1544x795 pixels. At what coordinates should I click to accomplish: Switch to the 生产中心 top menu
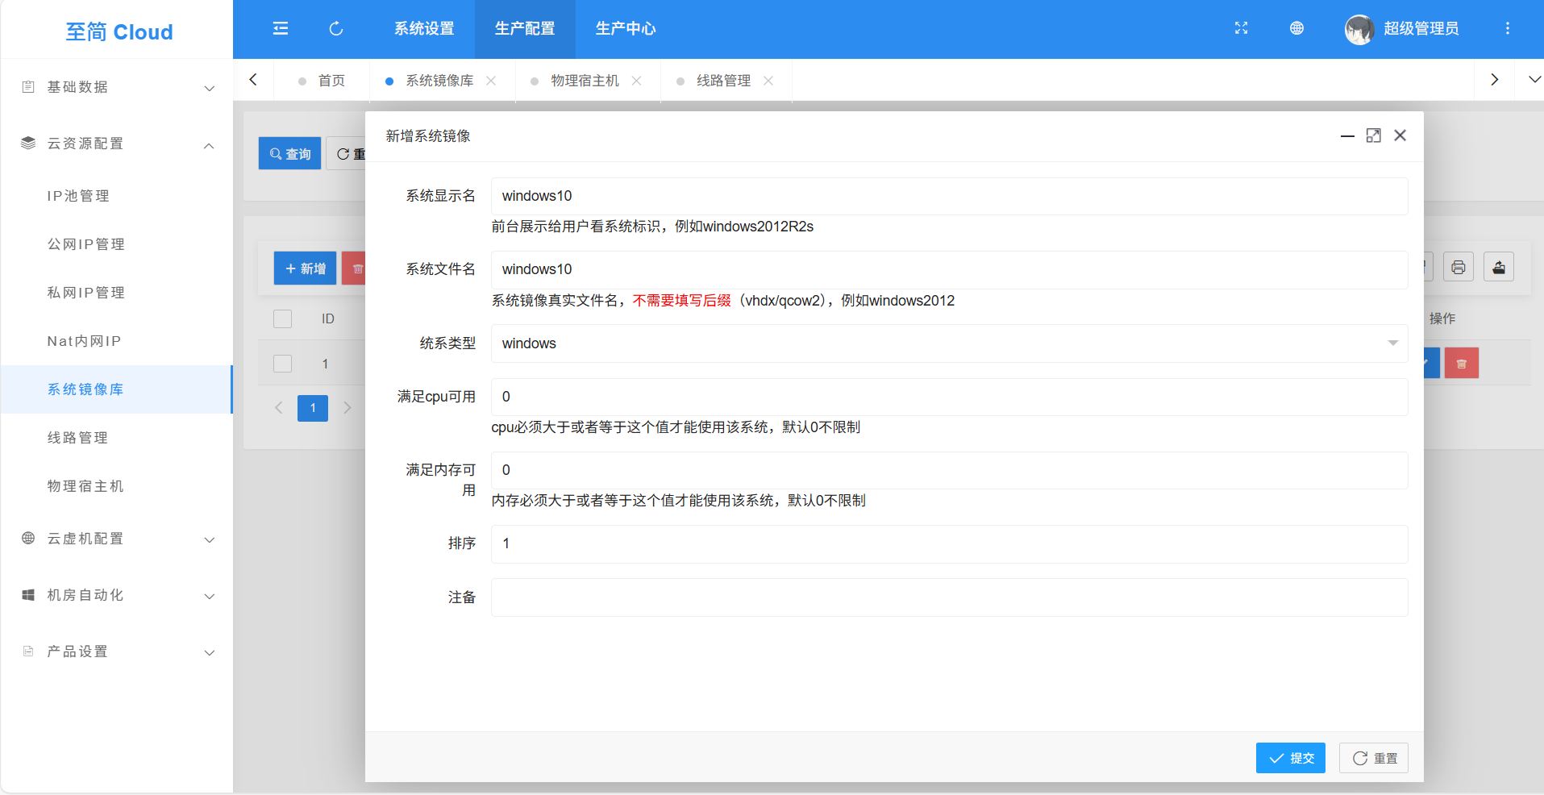tap(625, 29)
